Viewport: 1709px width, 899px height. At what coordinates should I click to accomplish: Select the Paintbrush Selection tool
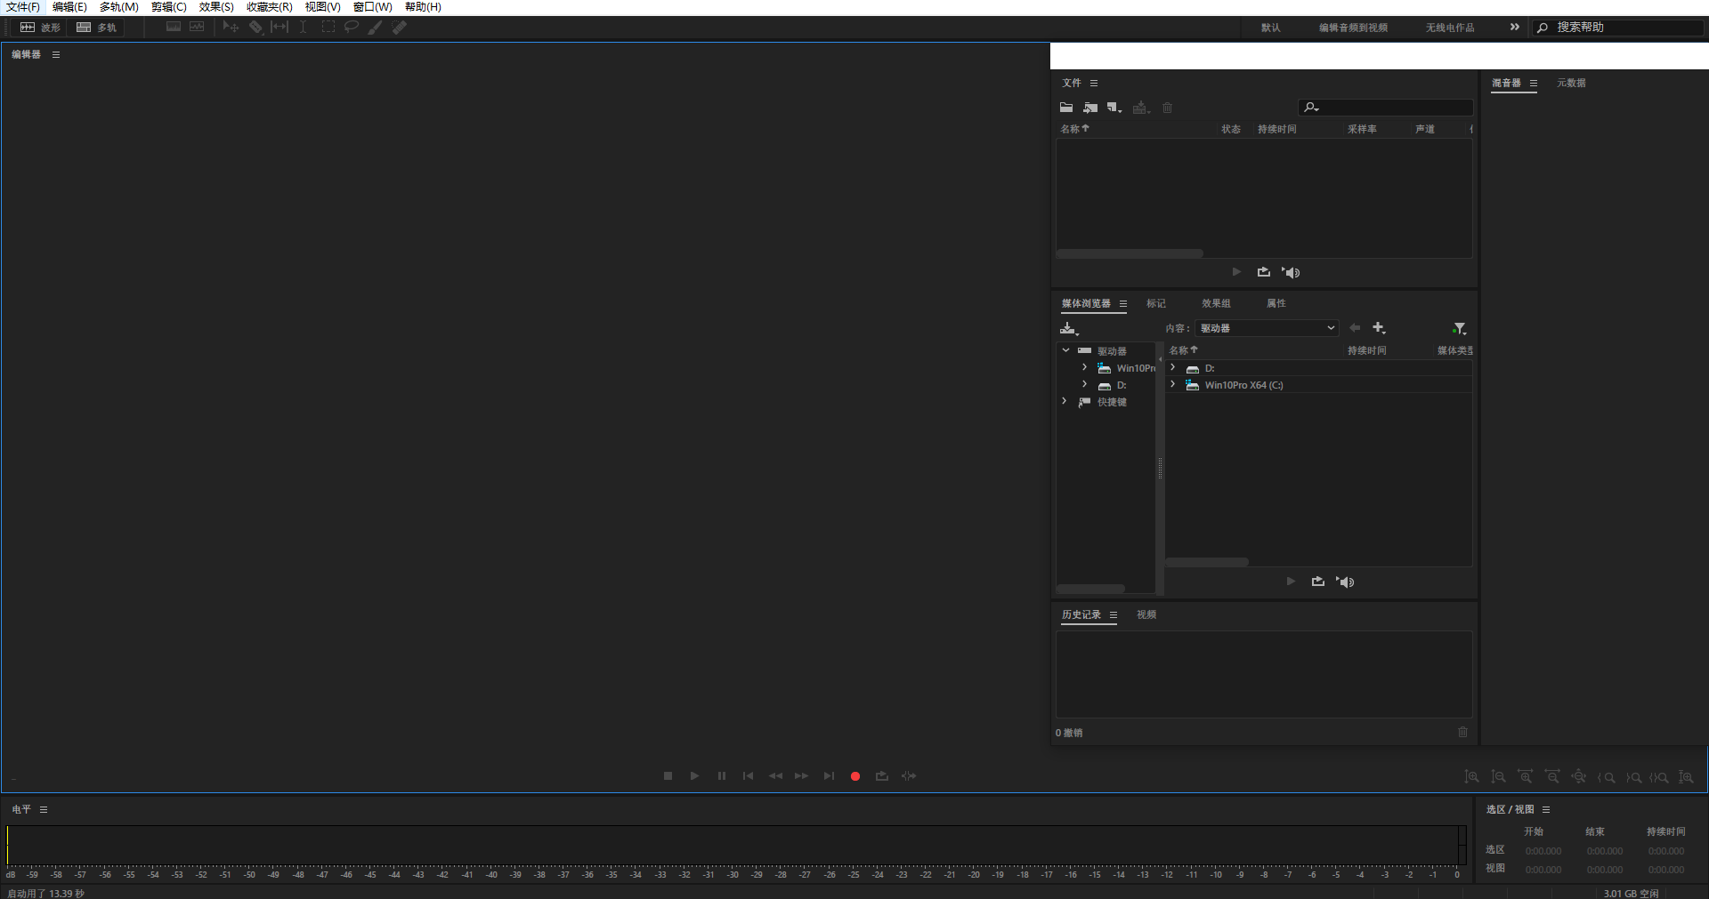(x=374, y=28)
